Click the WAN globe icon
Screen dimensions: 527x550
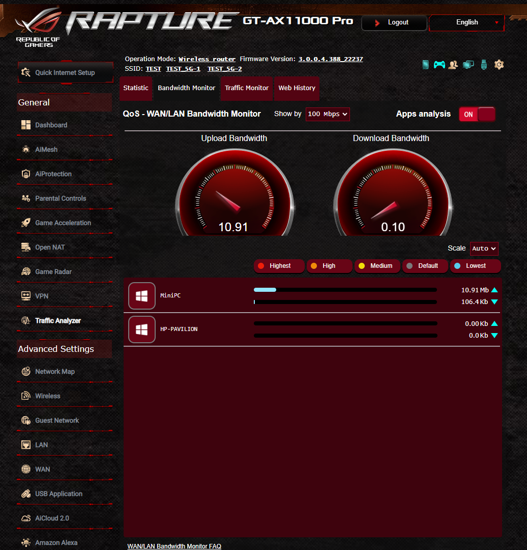[x=26, y=470]
